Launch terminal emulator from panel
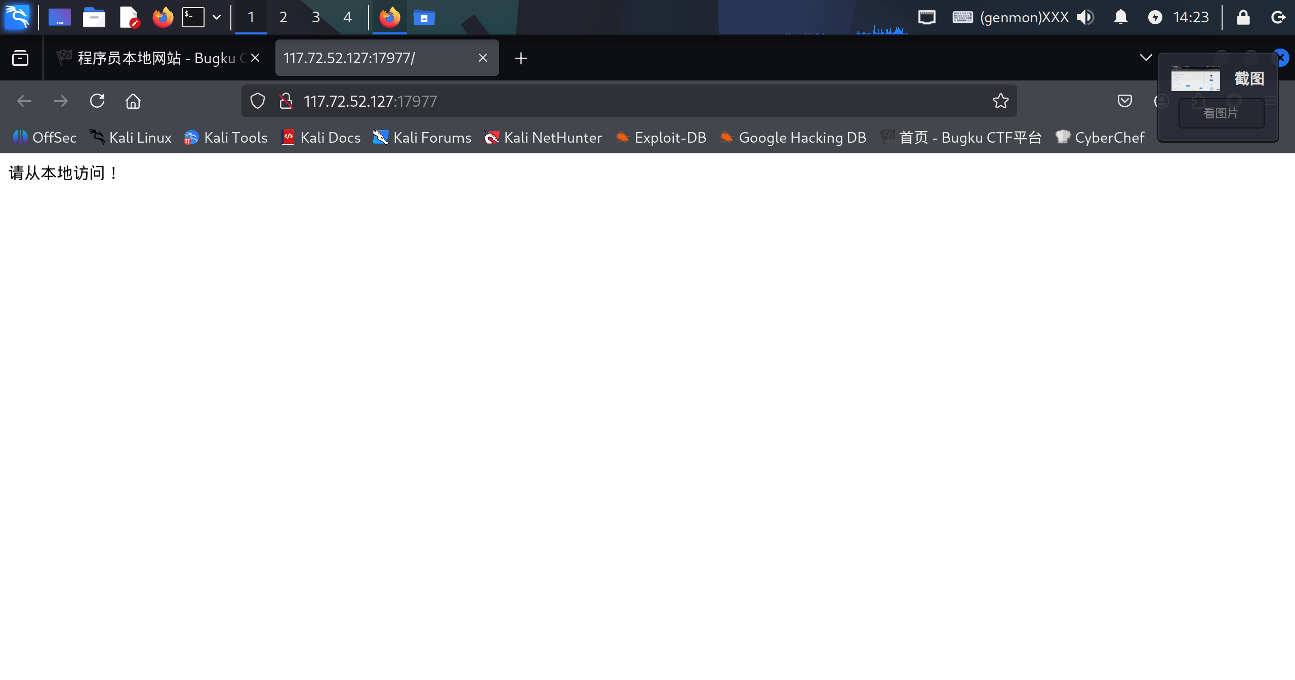This screenshot has width=1295, height=680. 193,17
